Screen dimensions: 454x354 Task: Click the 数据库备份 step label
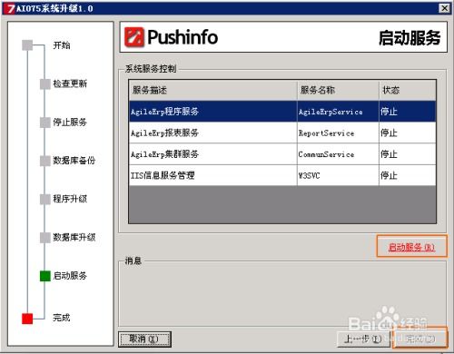(74, 161)
